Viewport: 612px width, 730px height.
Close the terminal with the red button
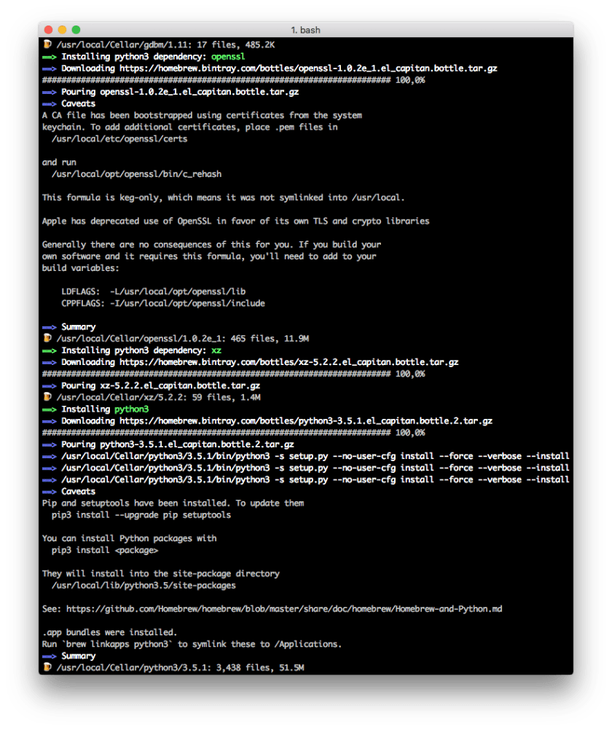point(49,30)
